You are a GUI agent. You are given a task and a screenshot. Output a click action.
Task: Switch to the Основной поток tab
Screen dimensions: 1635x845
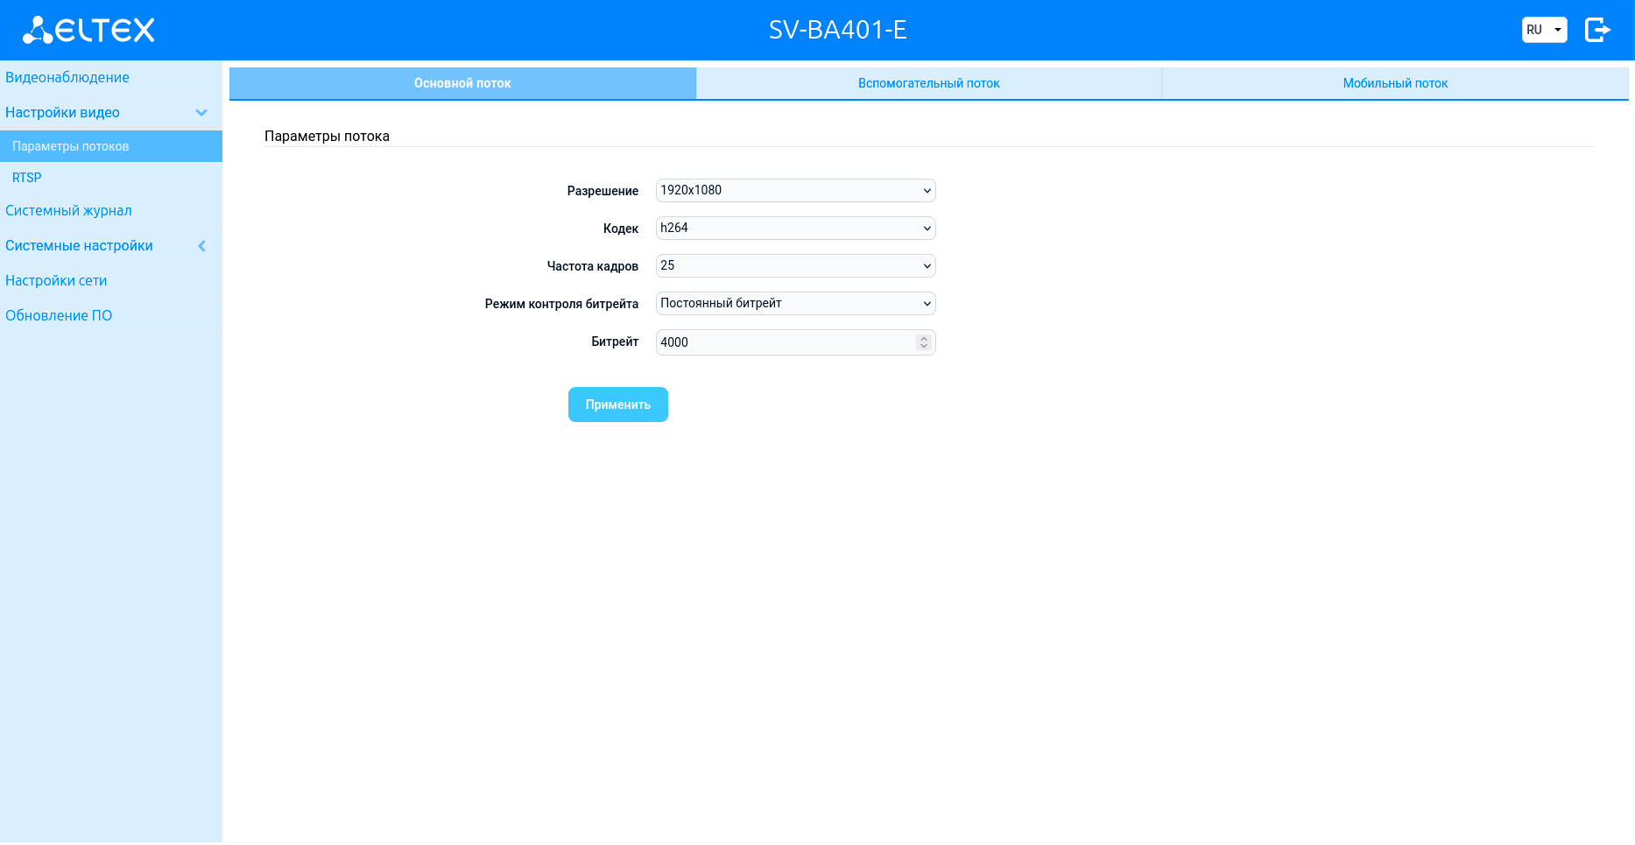(x=462, y=83)
